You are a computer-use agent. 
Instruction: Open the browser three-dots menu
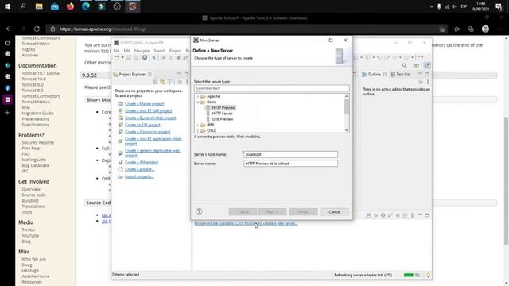coord(500,29)
